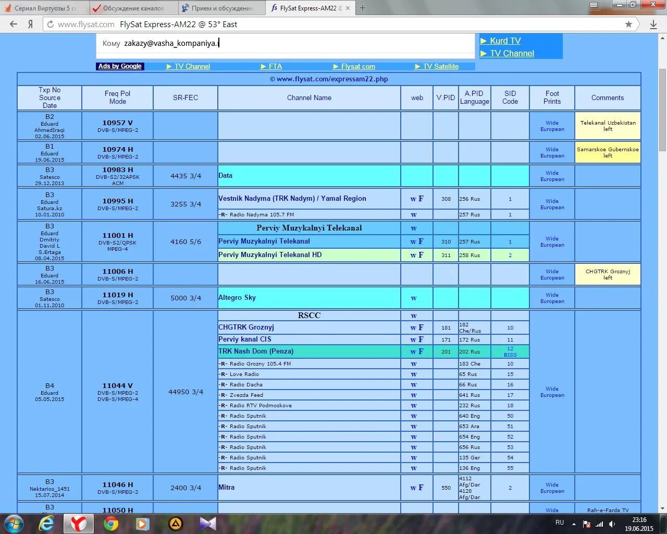667x534 pixels.
Task: Open the FTA ad link
Action: (x=275, y=66)
